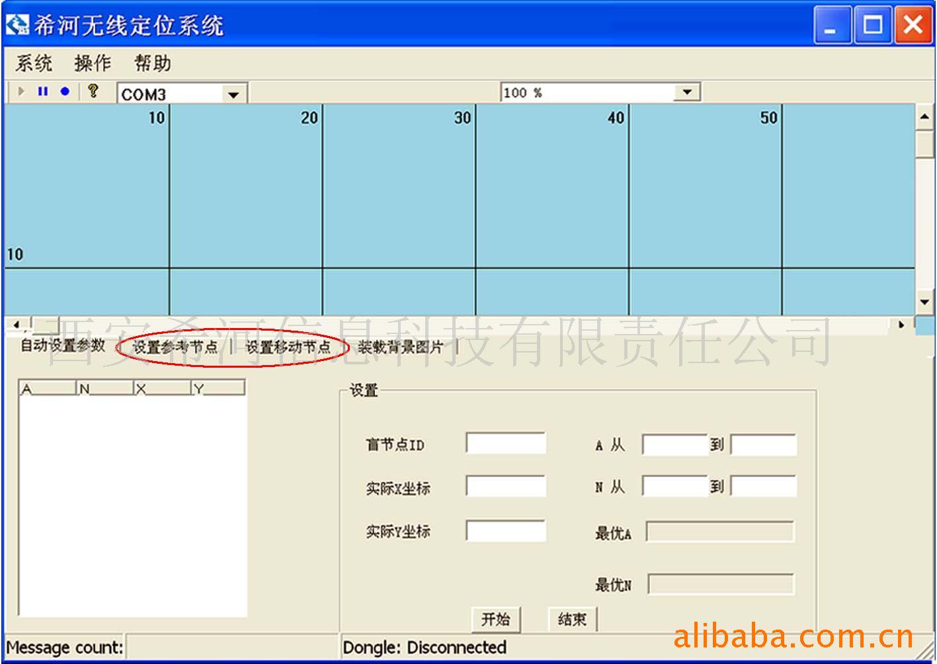Open the 帮助 menu
The width and height of the screenshot is (937, 664).
[x=153, y=63]
